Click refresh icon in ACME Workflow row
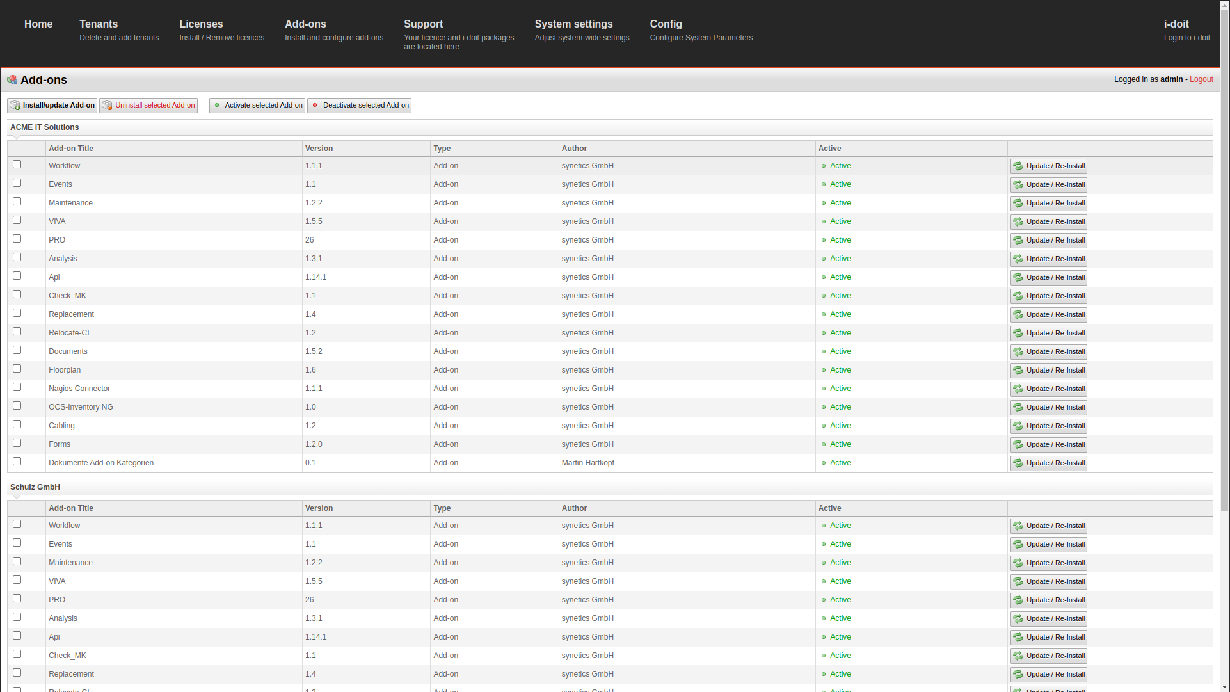The width and height of the screenshot is (1230, 692). click(x=1018, y=166)
